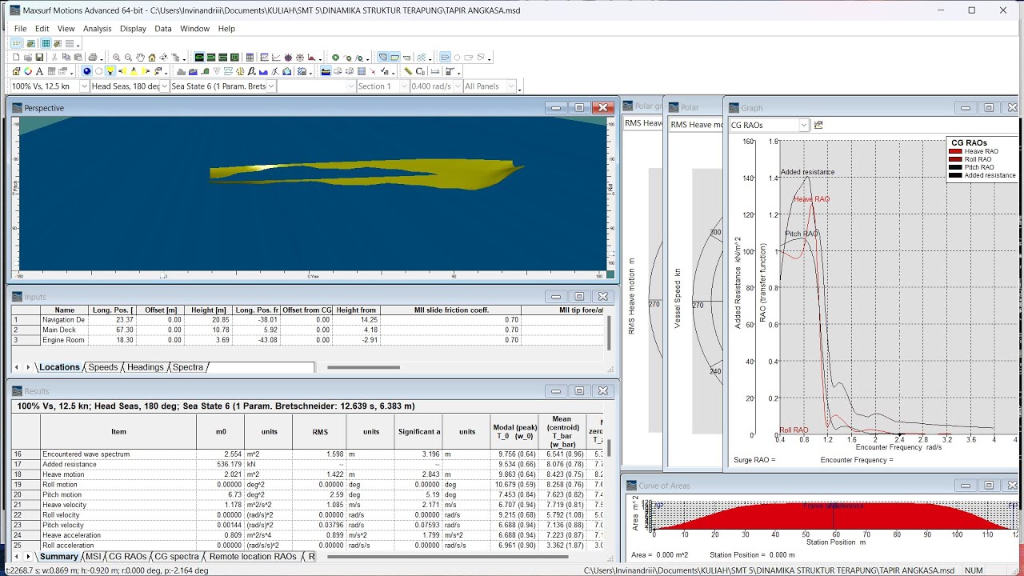Click the RMS column header in Results
The image size is (1024, 576).
coord(320,432)
